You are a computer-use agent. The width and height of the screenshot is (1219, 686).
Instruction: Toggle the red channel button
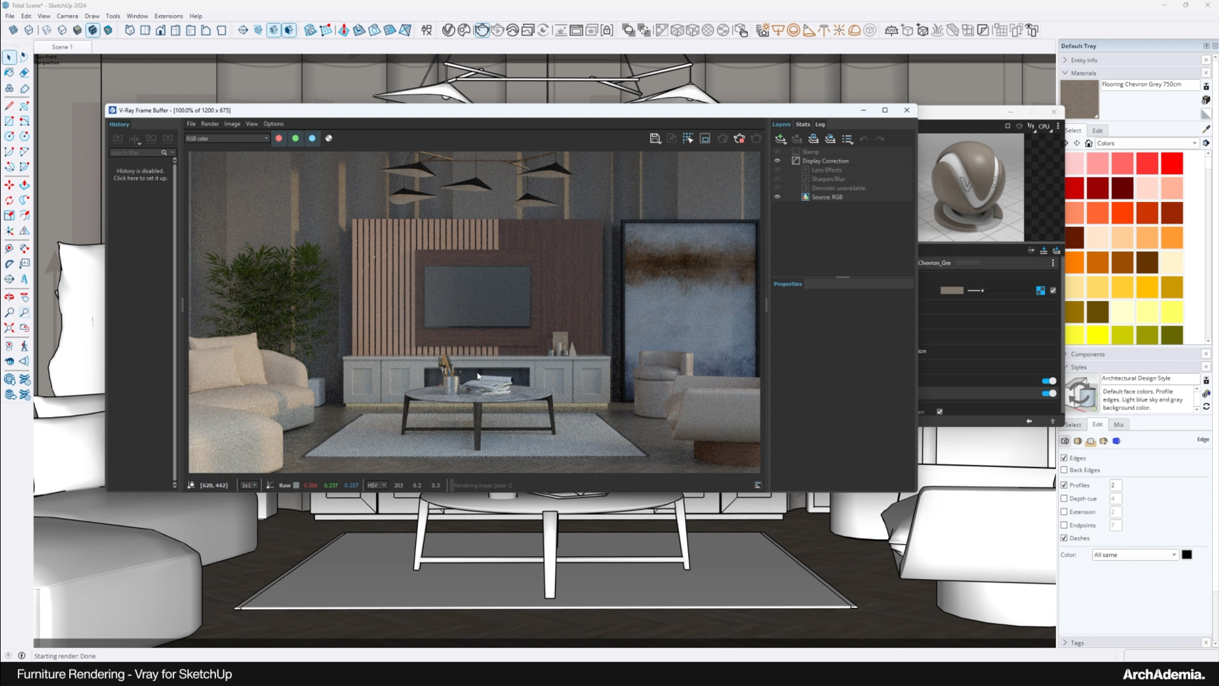tap(279, 138)
